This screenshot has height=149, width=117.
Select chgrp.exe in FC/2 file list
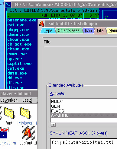click(18, 30)
